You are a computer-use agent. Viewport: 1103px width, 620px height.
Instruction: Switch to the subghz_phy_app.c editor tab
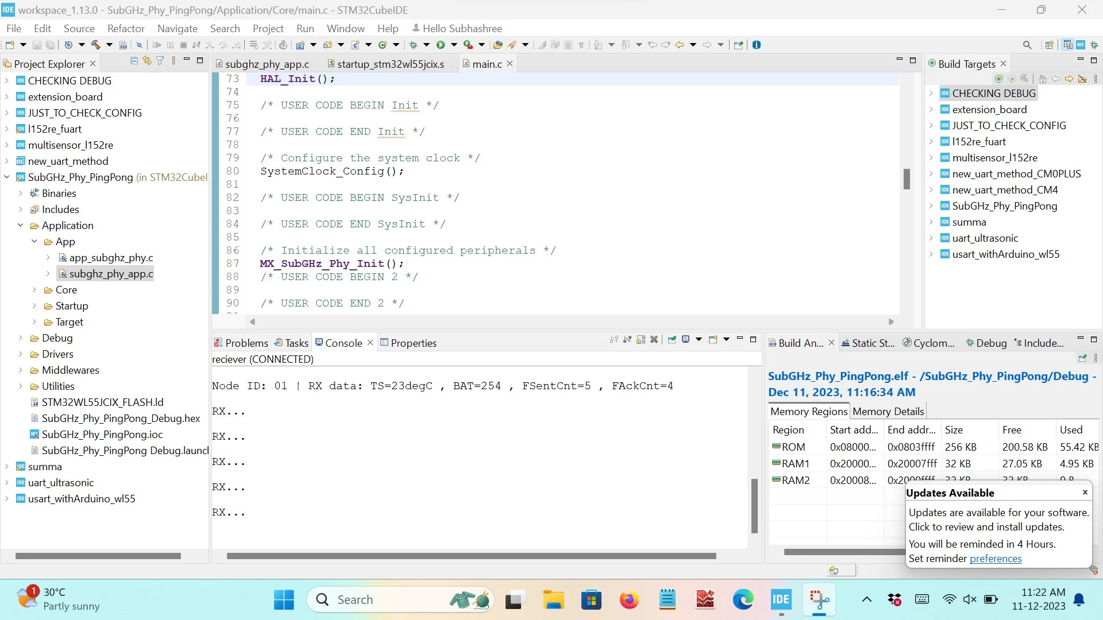click(x=262, y=64)
